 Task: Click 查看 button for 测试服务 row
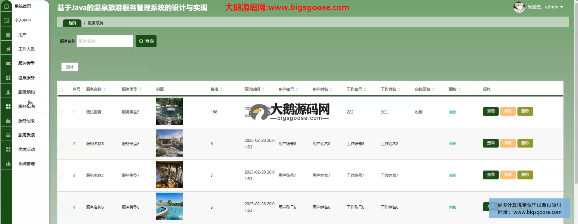[491, 111]
